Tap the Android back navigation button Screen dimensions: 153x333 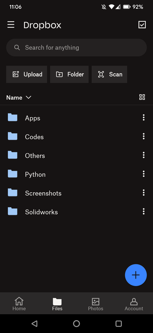34,323
